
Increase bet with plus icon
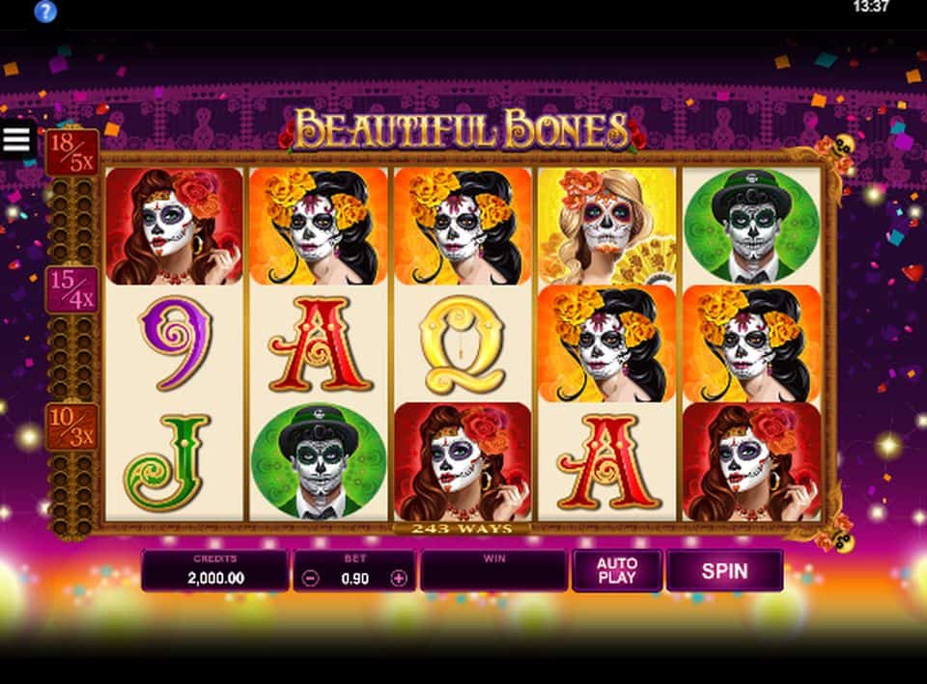399,578
